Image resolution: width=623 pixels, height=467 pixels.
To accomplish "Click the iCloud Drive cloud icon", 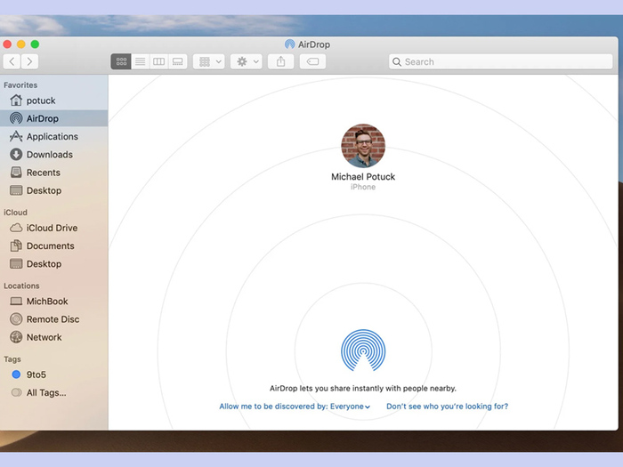I will click(x=16, y=228).
